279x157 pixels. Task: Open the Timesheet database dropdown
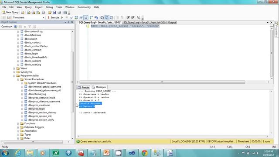[44, 17]
